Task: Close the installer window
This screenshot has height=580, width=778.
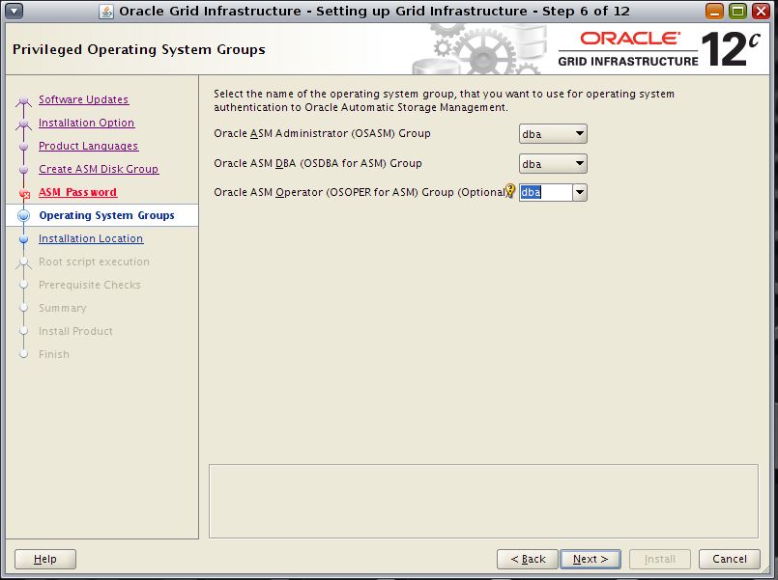Action: pyautogui.click(x=761, y=11)
